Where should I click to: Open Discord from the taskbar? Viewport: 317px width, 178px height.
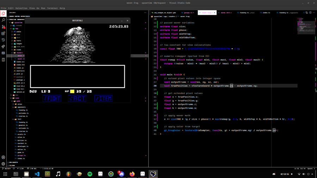(x=121, y=174)
